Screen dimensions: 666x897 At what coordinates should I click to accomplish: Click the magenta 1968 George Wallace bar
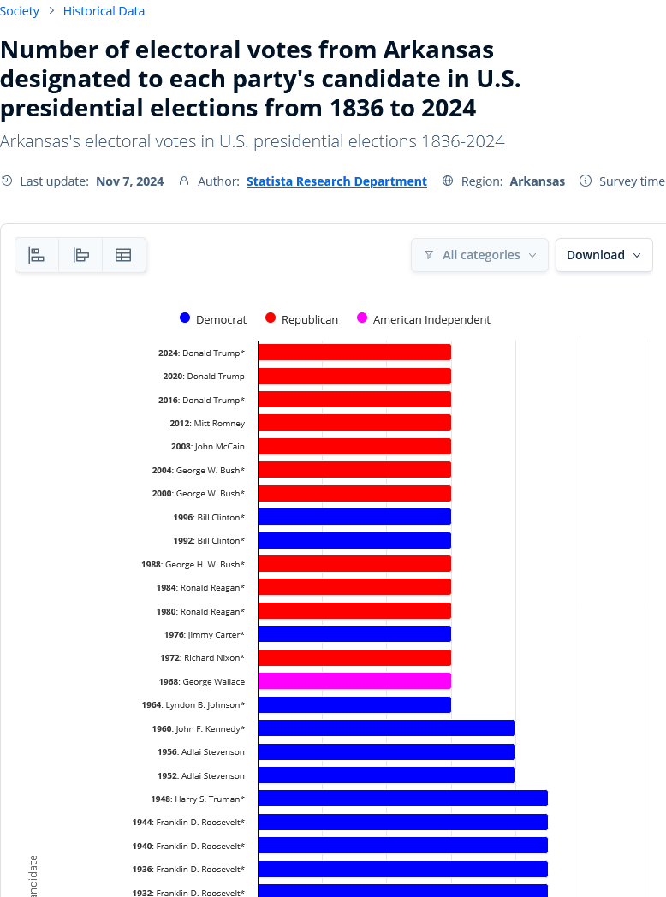354,680
